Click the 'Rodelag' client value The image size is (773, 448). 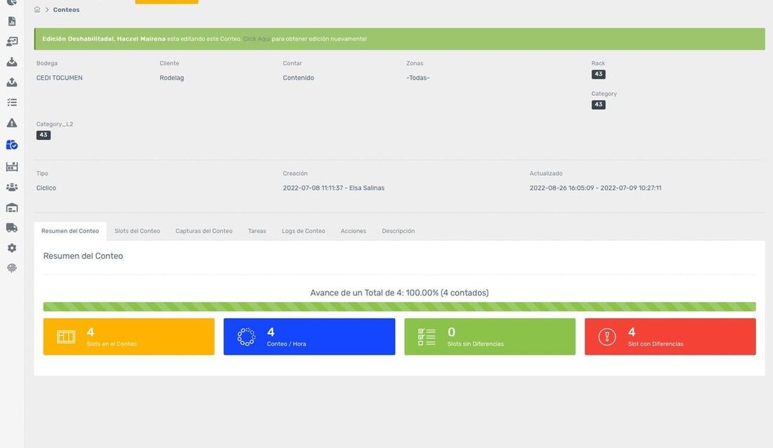(x=171, y=78)
